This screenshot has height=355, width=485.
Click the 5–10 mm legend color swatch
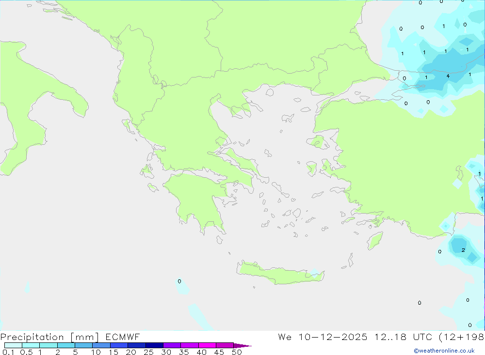(x=83, y=345)
